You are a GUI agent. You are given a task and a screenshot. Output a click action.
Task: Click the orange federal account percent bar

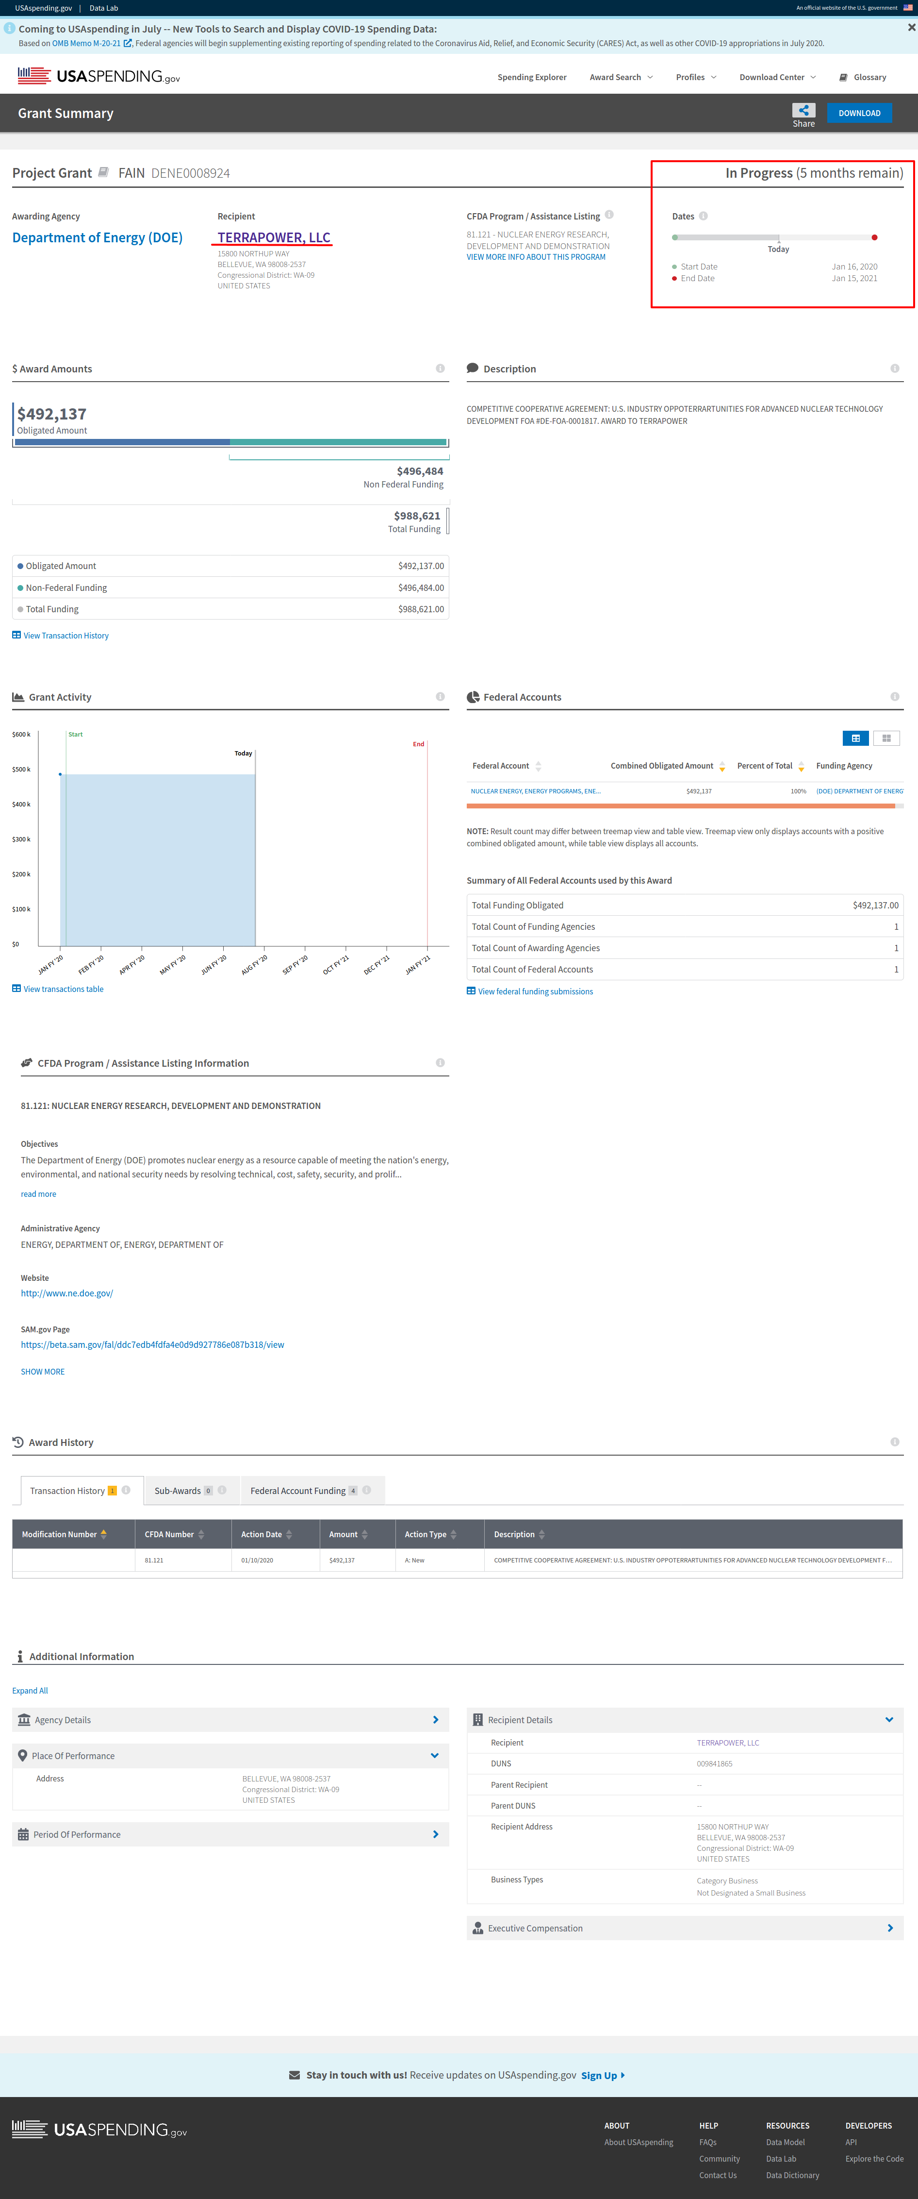[x=681, y=805]
